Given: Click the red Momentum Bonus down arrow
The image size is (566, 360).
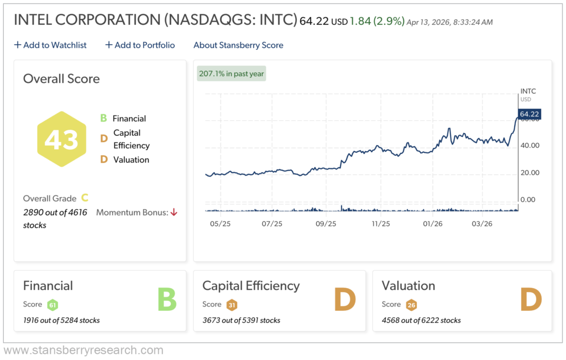Looking at the screenshot, I should (x=174, y=212).
